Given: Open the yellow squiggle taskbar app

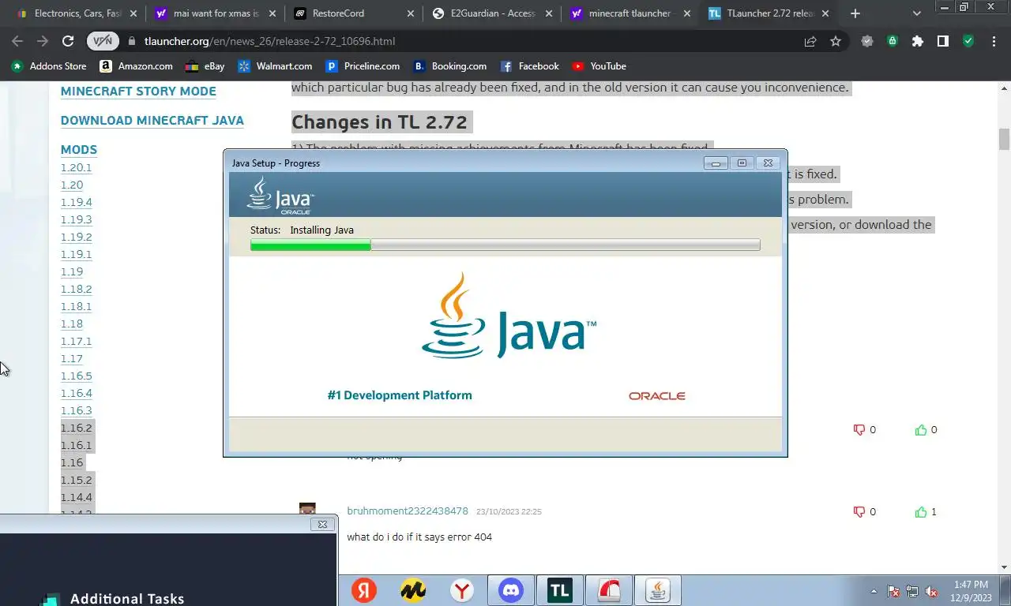Looking at the screenshot, I should (413, 590).
